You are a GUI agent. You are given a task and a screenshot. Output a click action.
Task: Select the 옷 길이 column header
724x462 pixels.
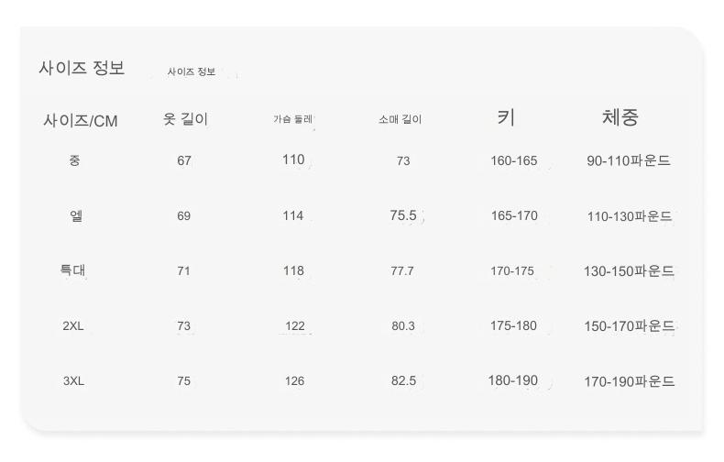pyautogui.click(x=185, y=119)
